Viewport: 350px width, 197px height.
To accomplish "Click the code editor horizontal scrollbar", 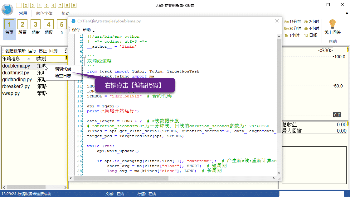I will pos(125,178).
